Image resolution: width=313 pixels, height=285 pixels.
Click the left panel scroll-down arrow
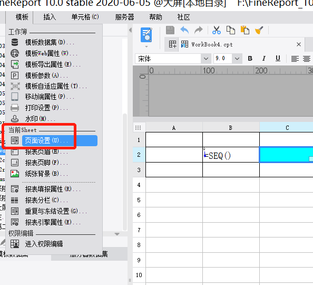117,234
